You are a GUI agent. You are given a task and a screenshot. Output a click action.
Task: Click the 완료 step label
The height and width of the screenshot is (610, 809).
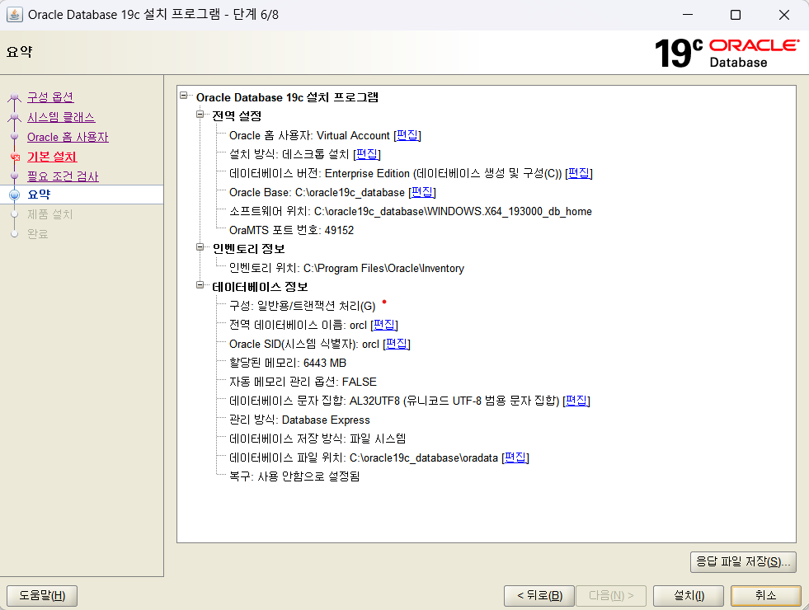(x=38, y=233)
